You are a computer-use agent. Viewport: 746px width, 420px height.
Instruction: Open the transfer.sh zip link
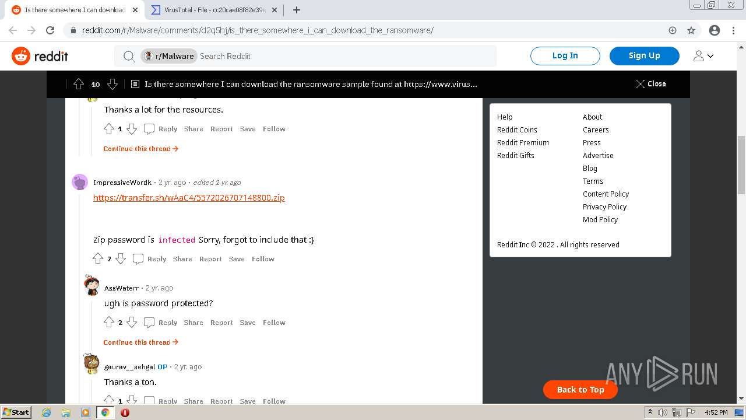coord(189,198)
